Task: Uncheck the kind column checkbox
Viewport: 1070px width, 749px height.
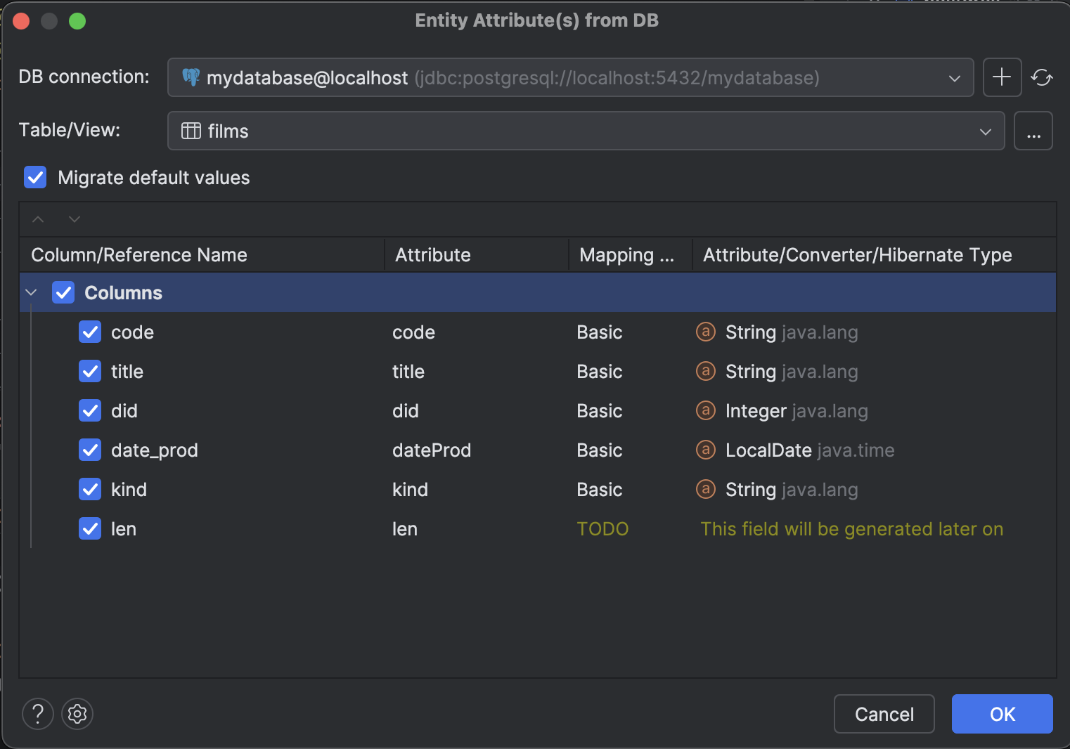Action: [90, 489]
